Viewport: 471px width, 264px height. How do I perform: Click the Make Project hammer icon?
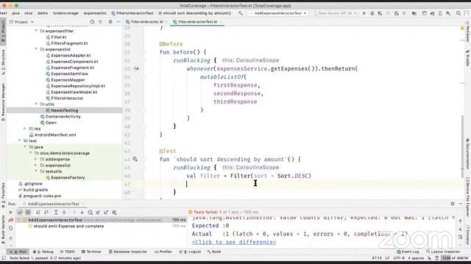[x=241, y=13]
